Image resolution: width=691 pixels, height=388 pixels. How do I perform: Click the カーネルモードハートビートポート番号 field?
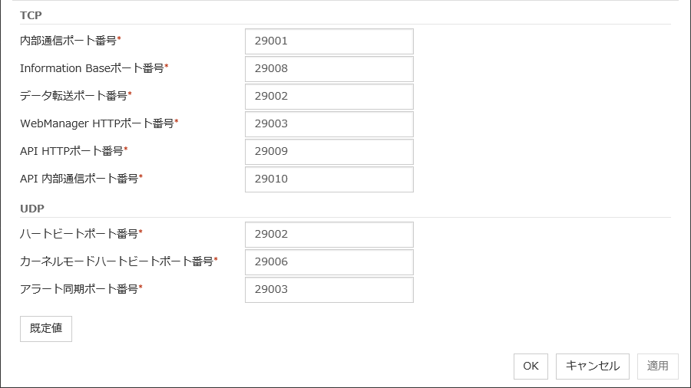click(329, 262)
